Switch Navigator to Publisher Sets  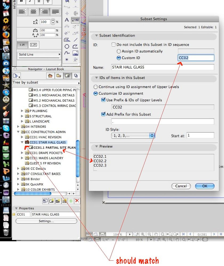[76, 76]
